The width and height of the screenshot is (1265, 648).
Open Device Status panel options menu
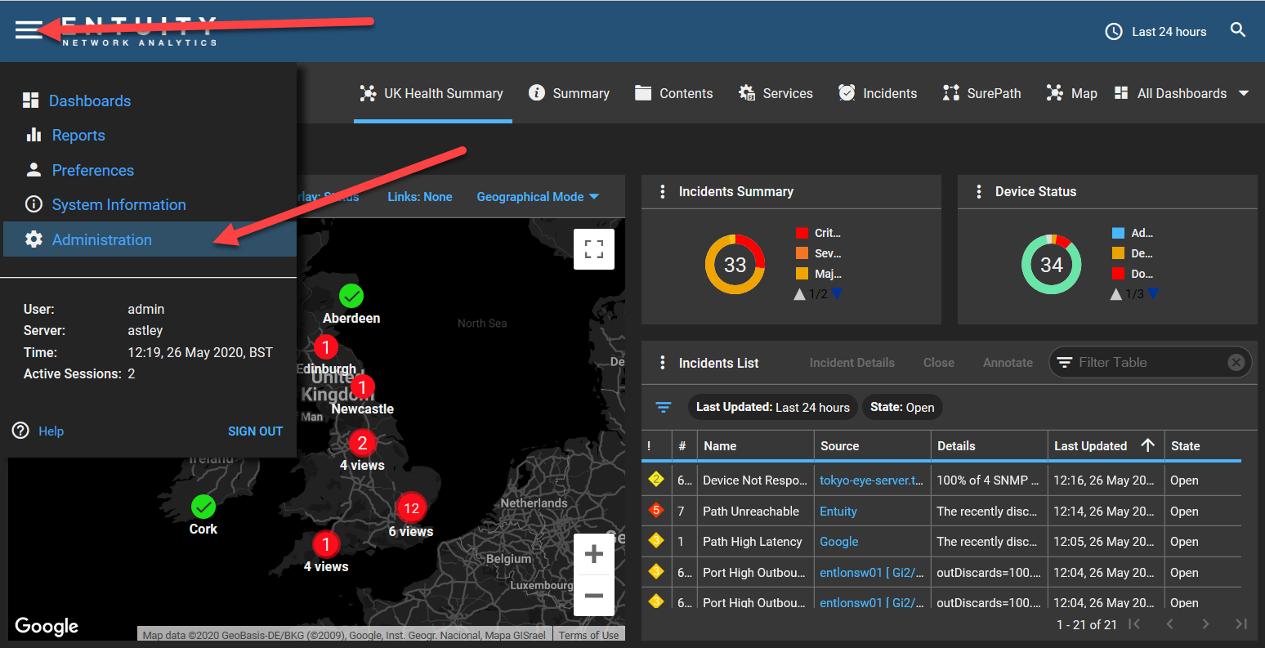tap(979, 191)
